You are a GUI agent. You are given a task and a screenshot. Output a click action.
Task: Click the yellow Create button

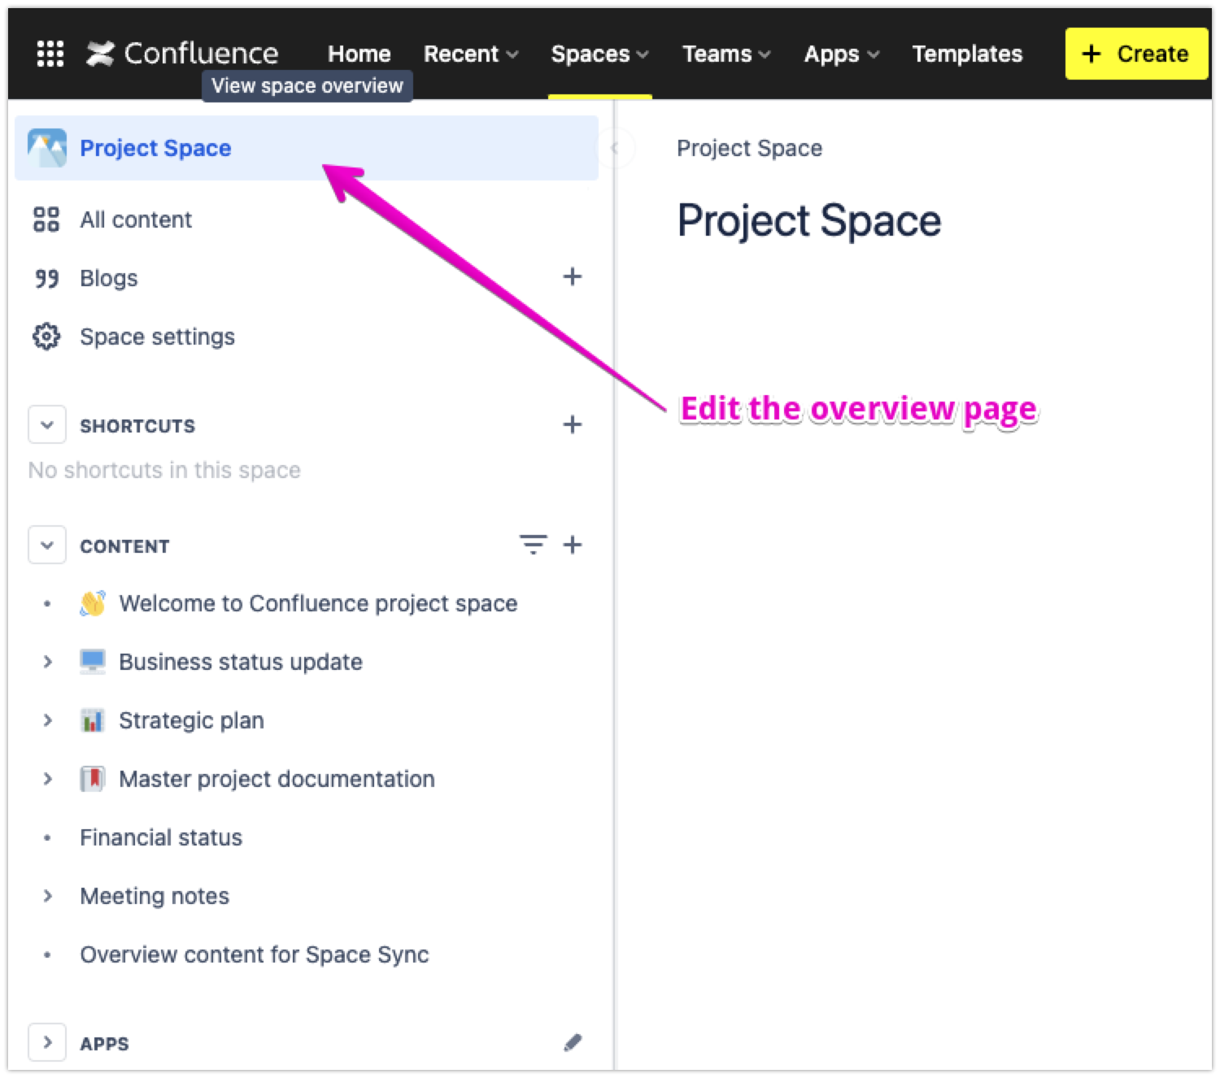click(1136, 54)
